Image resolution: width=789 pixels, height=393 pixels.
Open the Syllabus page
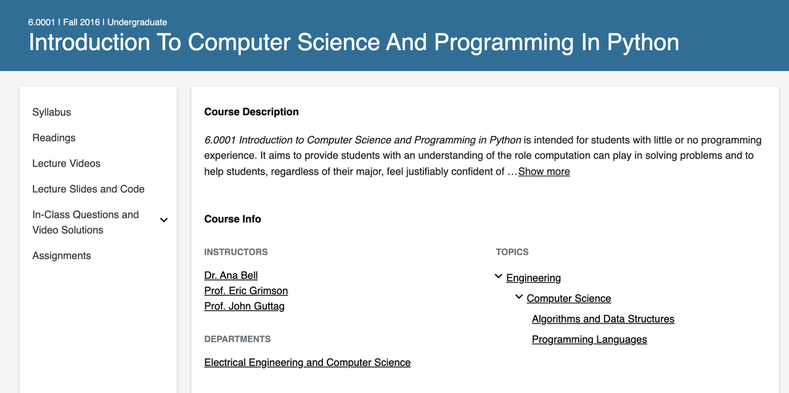pyautogui.click(x=52, y=112)
